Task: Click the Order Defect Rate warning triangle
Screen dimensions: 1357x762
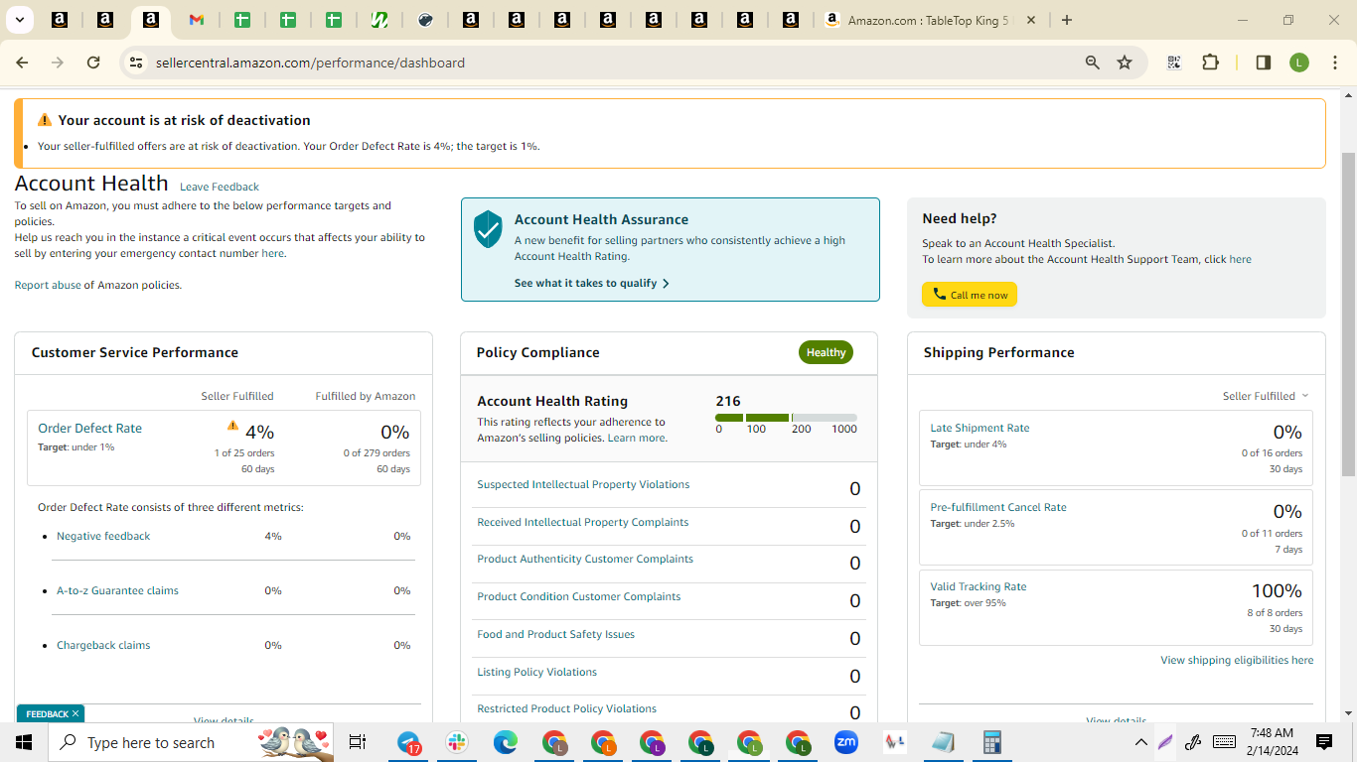Action: [x=232, y=426]
